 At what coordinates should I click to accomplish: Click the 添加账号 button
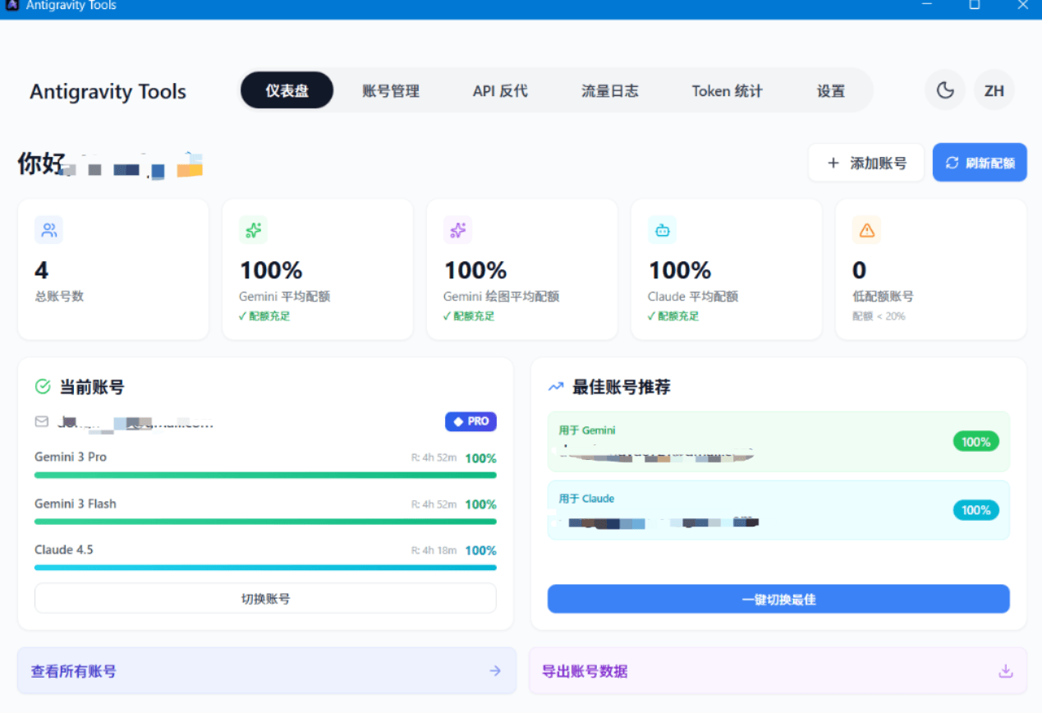[x=866, y=162]
